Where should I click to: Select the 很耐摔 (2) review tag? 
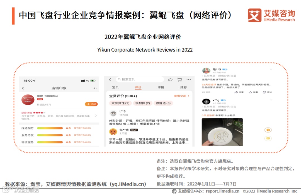point(143,103)
